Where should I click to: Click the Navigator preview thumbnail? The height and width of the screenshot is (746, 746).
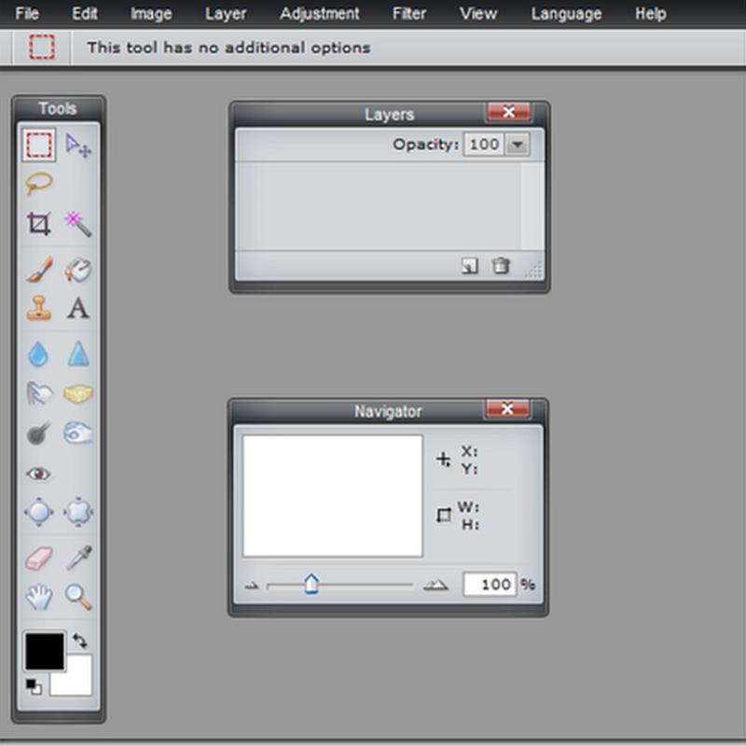point(333,496)
